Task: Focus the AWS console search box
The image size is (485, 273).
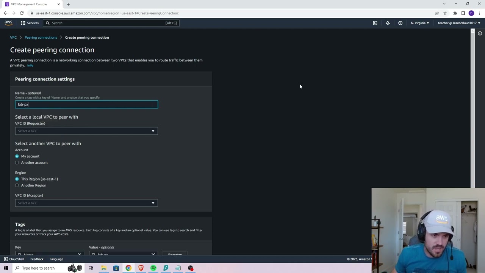Action: (x=111, y=23)
